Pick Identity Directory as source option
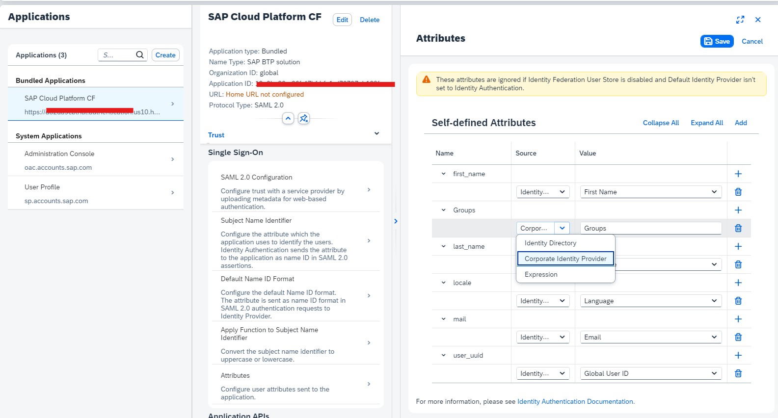Image resolution: width=778 pixels, height=418 pixels. (550, 243)
